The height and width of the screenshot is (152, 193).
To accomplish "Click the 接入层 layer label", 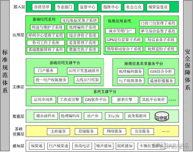I will 19,7.
